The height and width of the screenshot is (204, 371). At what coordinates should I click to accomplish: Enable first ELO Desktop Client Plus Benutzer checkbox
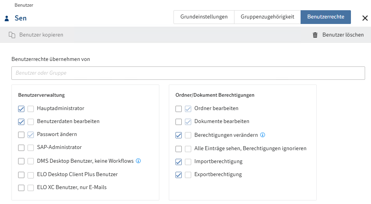21,175
